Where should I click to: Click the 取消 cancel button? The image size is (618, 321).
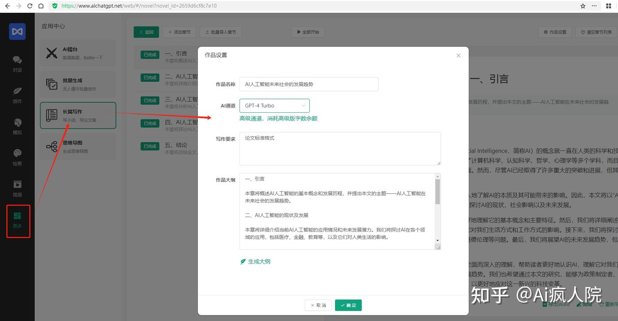point(318,305)
